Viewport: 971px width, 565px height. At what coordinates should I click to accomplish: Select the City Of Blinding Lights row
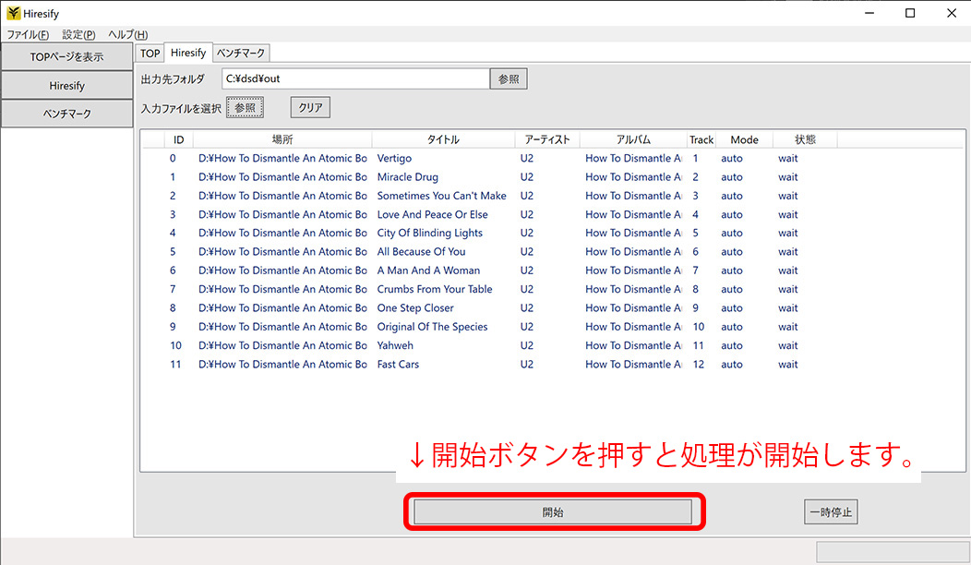429,234
